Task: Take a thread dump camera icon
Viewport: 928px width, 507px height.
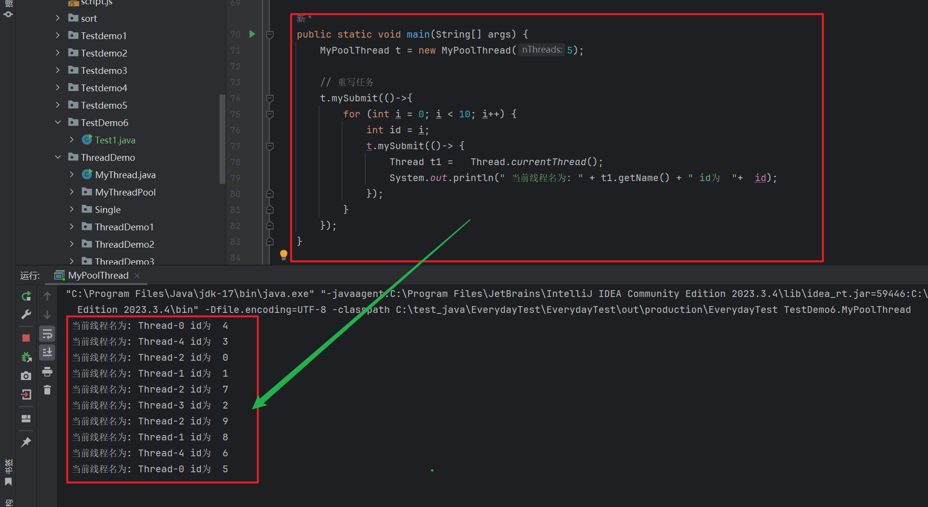Action: click(27, 376)
